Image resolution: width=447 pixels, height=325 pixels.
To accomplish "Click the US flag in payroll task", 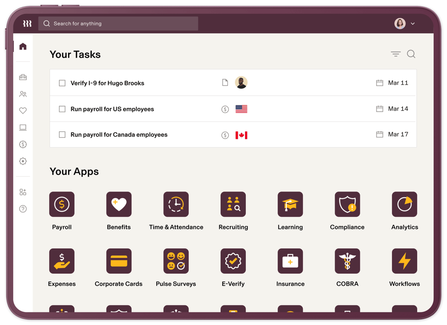I will [241, 109].
